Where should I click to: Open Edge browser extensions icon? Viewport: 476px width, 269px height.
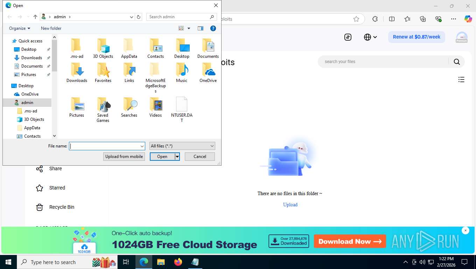pyautogui.click(x=375, y=19)
